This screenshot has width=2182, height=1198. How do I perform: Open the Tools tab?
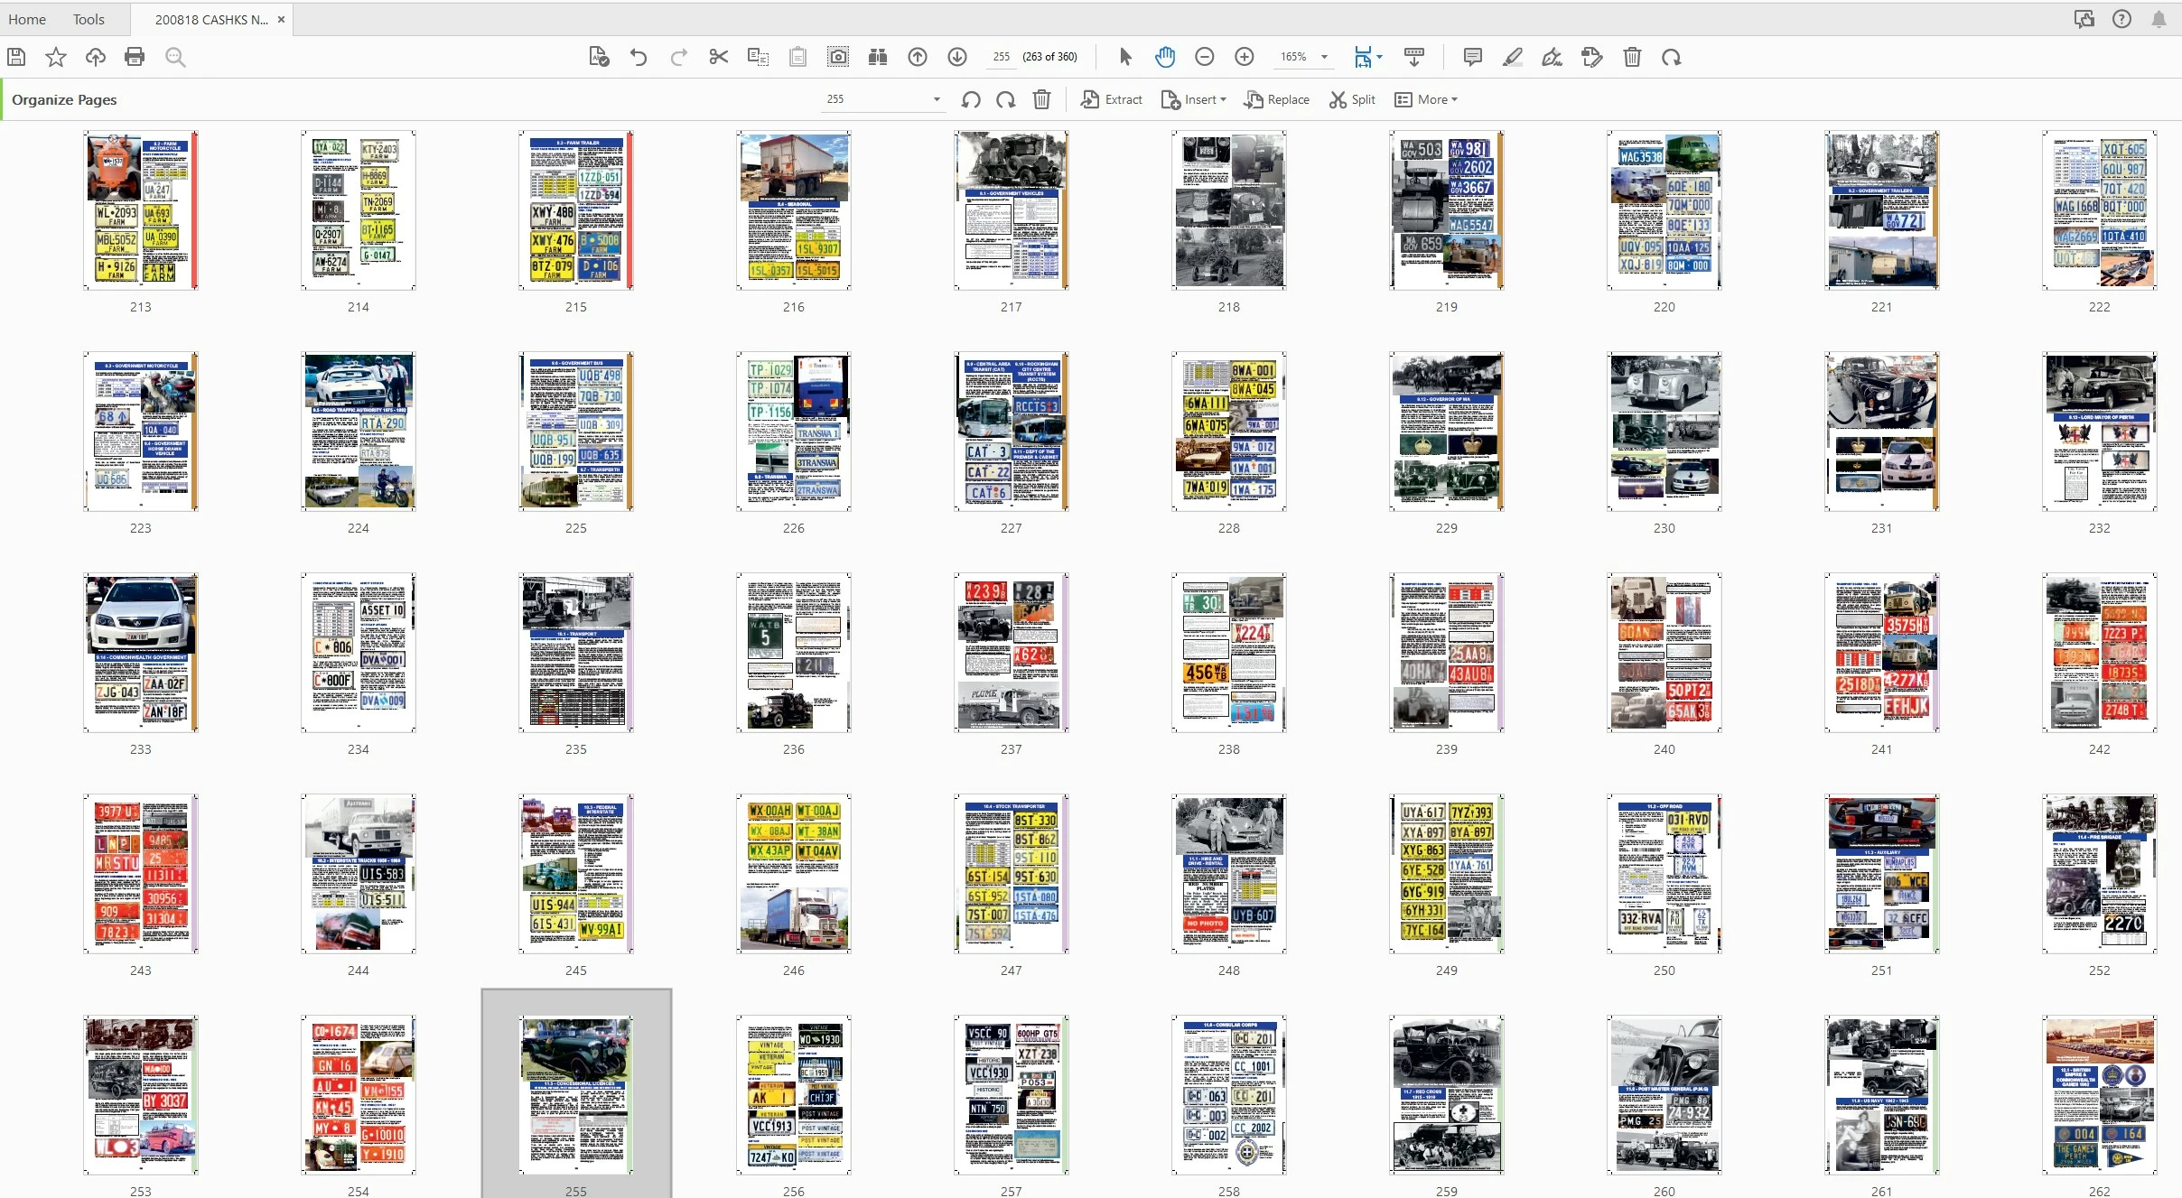89,19
